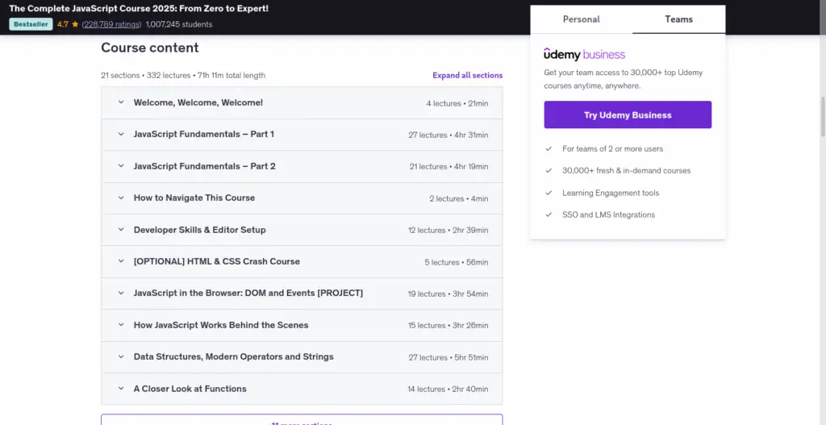Expand Developer Skills & Editor Setup section

click(x=199, y=230)
